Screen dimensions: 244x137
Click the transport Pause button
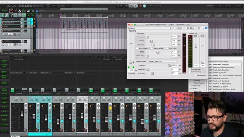pos(136,6)
